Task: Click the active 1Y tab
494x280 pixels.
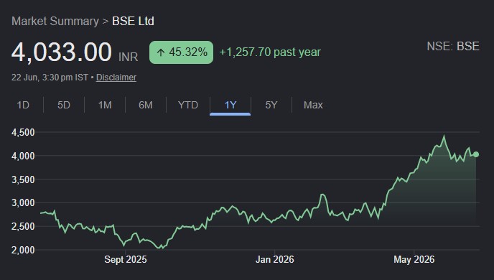Action: click(x=230, y=105)
